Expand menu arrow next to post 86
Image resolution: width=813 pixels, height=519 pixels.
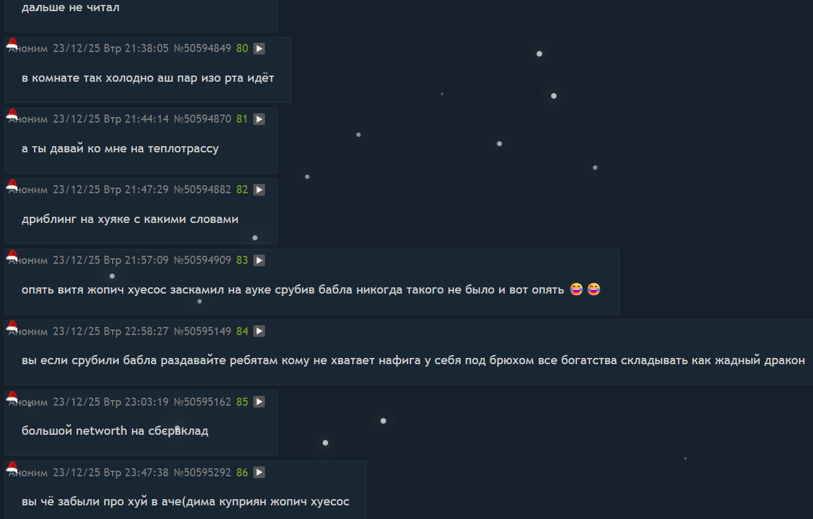(259, 473)
